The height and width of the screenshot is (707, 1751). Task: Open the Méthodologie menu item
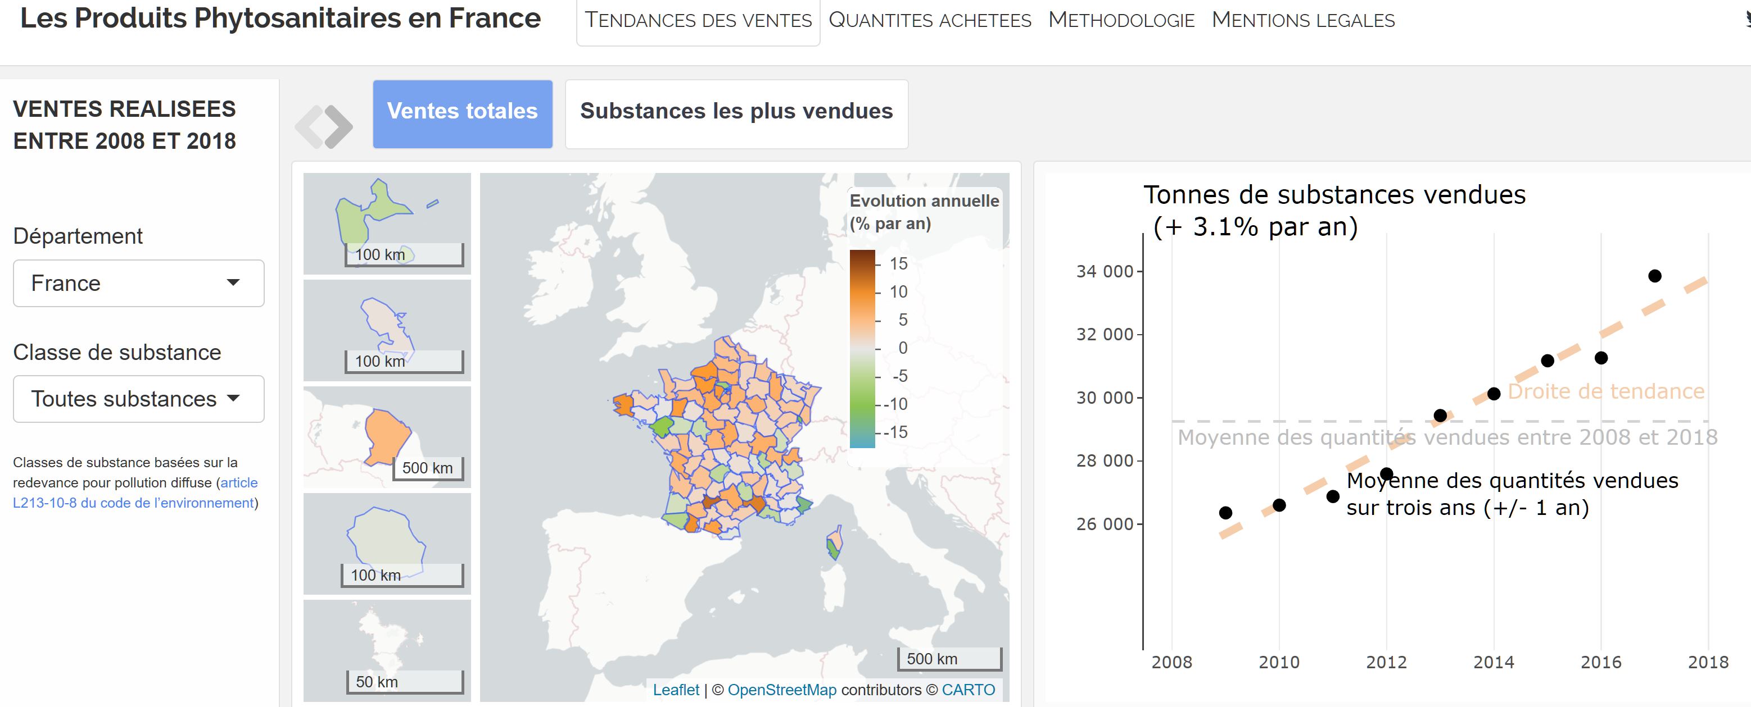pyautogui.click(x=1121, y=20)
